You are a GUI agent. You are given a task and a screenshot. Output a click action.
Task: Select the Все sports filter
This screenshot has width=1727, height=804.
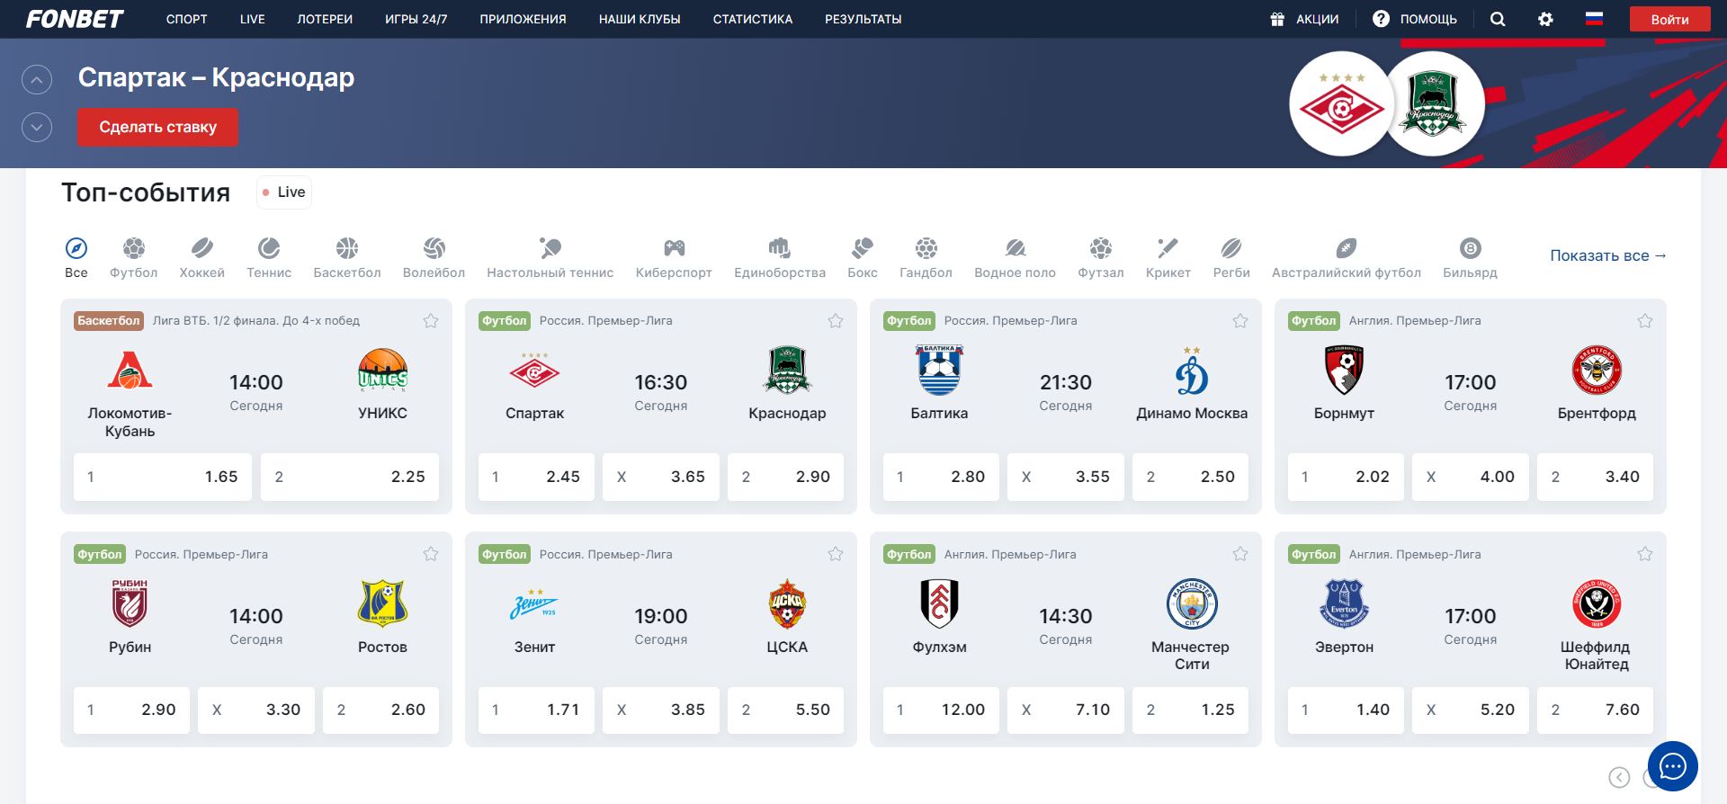(x=76, y=258)
